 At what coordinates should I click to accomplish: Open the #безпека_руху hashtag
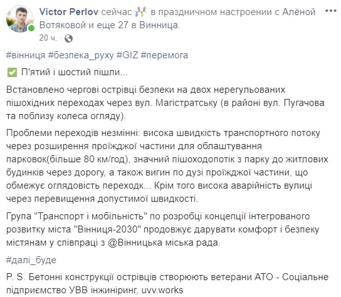(81, 55)
